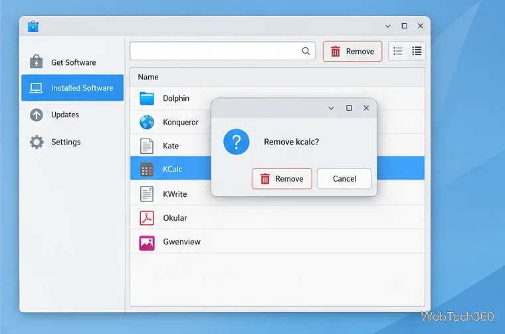This screenshot has width=505, height=334.
Task: Select the Kate entry
Action: (171, 146)
